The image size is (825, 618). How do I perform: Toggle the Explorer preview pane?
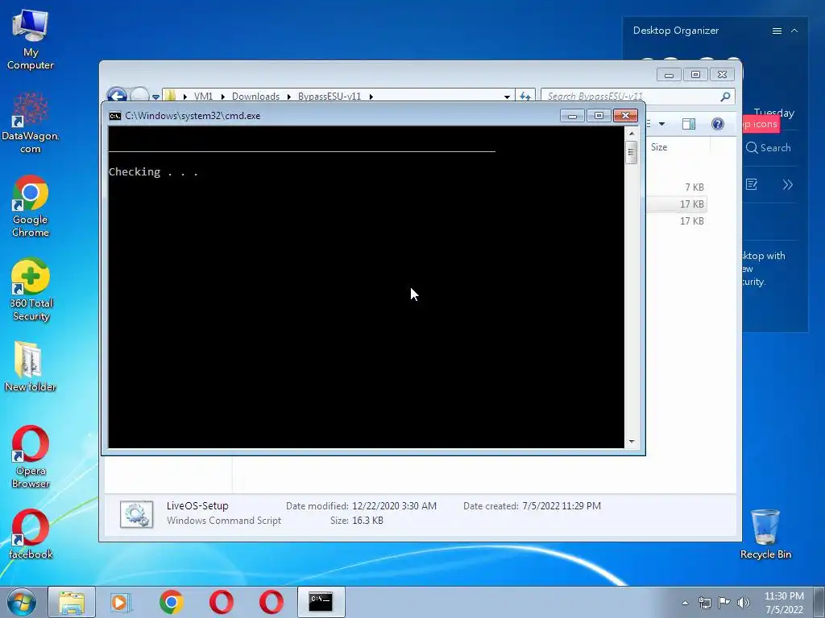(689, 124)
